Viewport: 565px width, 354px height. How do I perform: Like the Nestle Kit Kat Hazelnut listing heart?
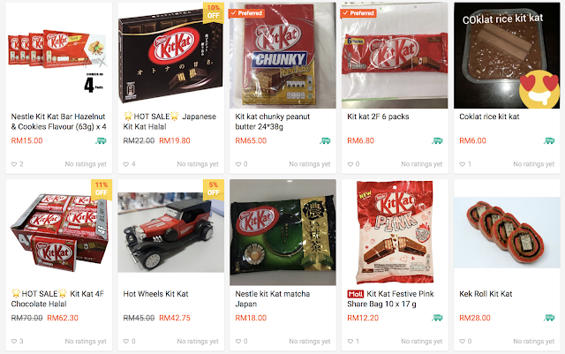tap(14, 164)
